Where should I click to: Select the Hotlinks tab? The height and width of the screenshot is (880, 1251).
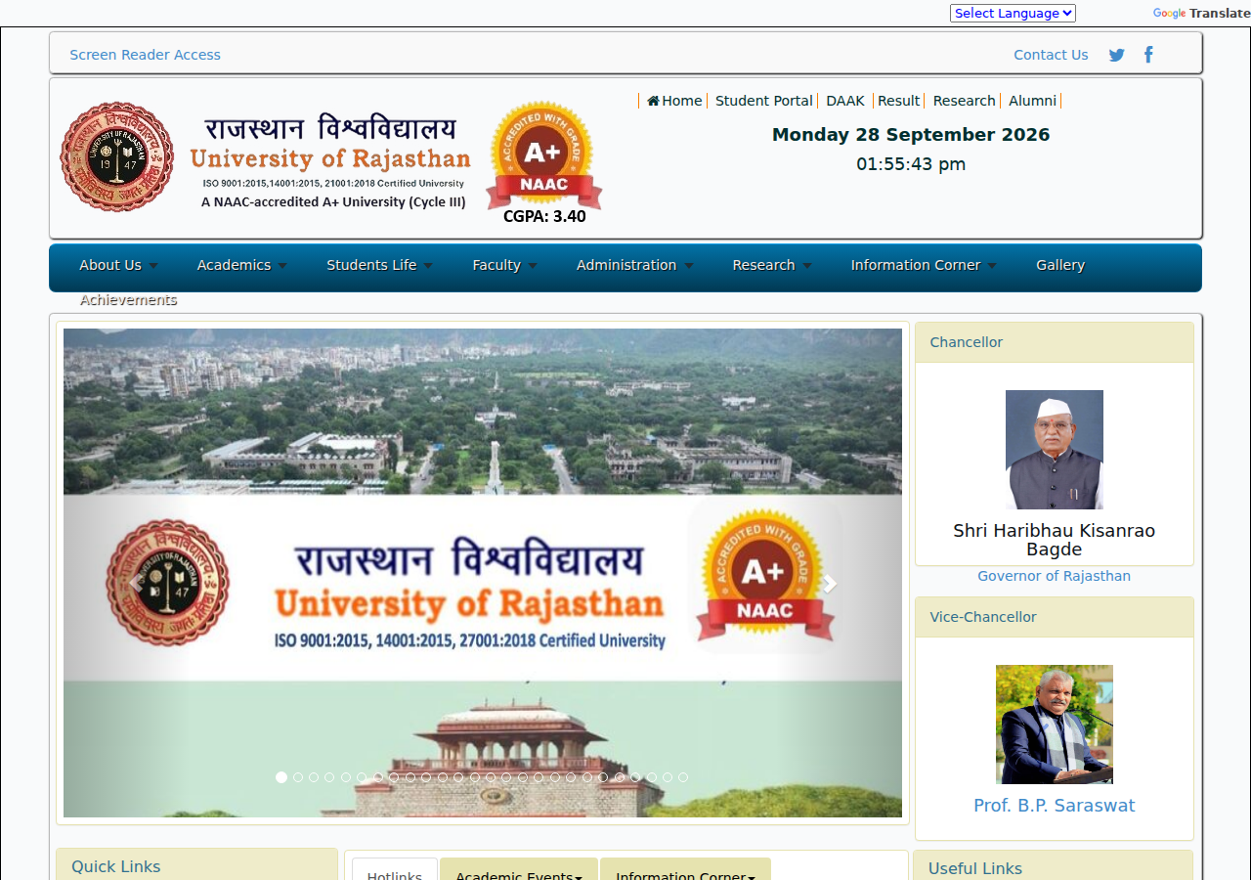pyautogui.click(x=395, y=870)
